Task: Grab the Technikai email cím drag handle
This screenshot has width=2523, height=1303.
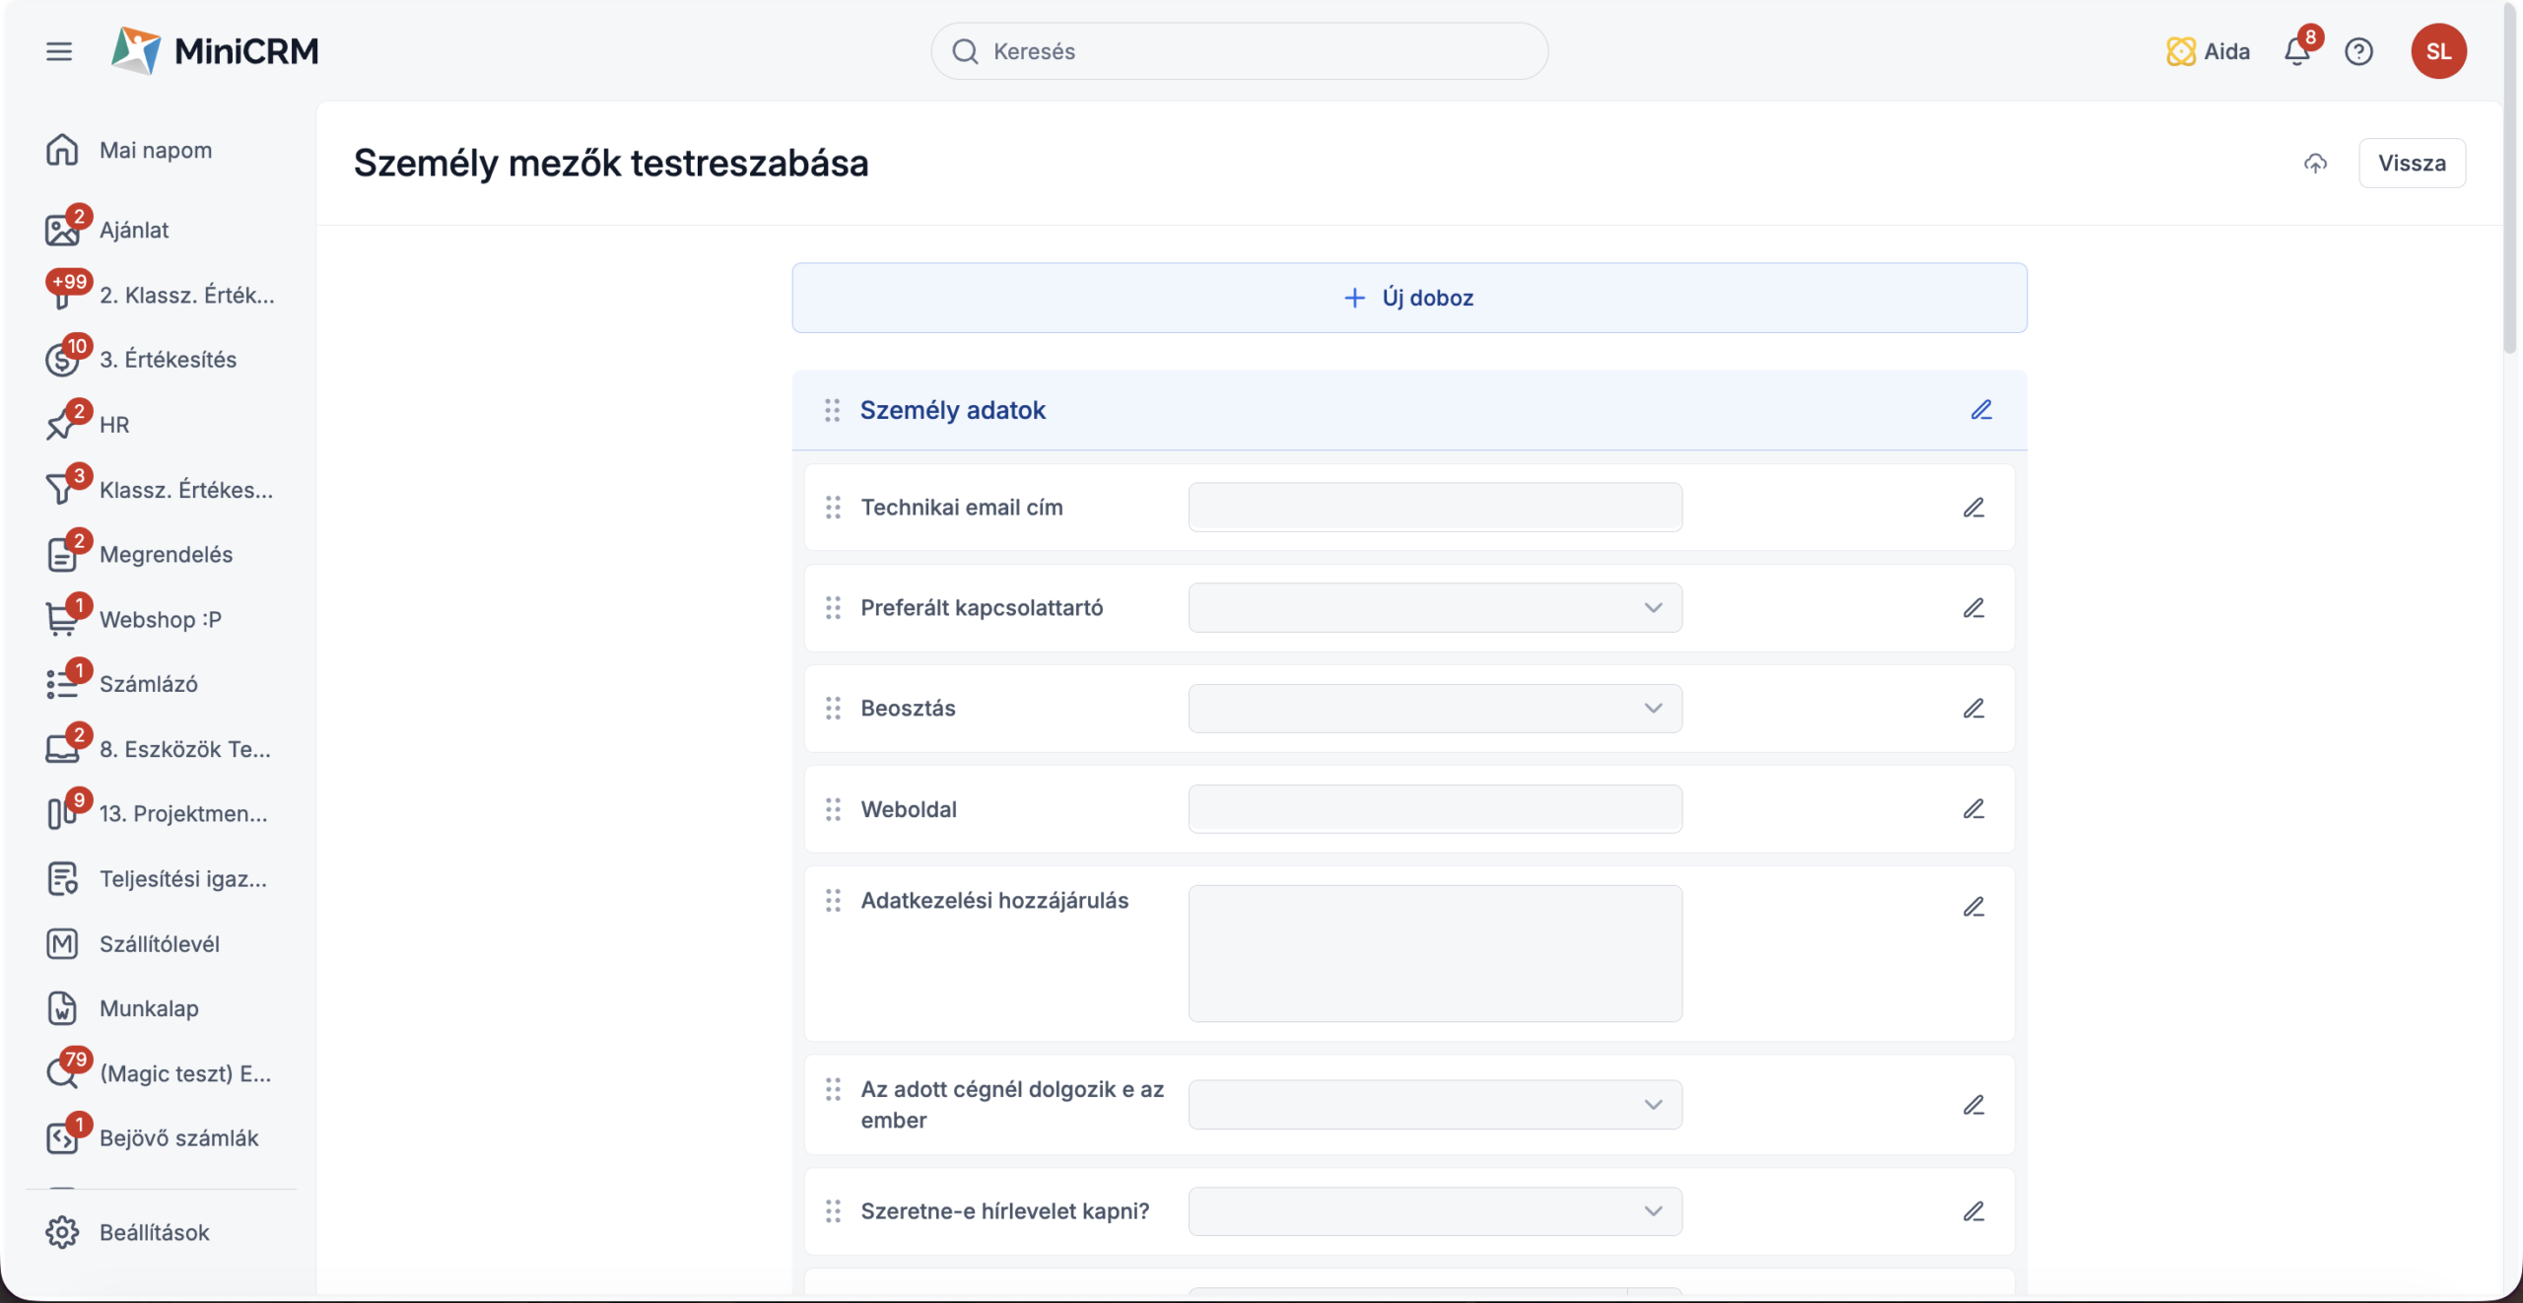Action: (833, 508)
